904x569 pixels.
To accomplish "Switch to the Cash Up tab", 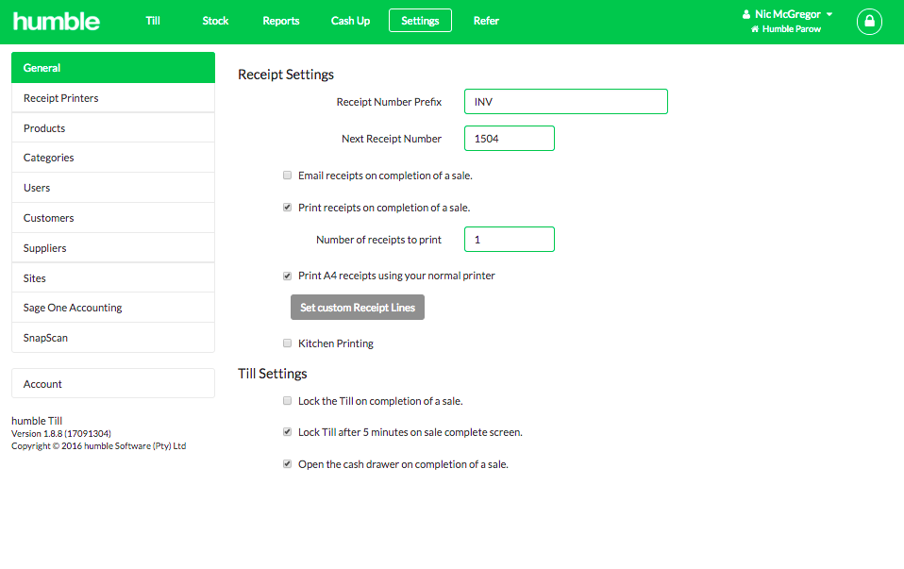I will coord(350,21).
